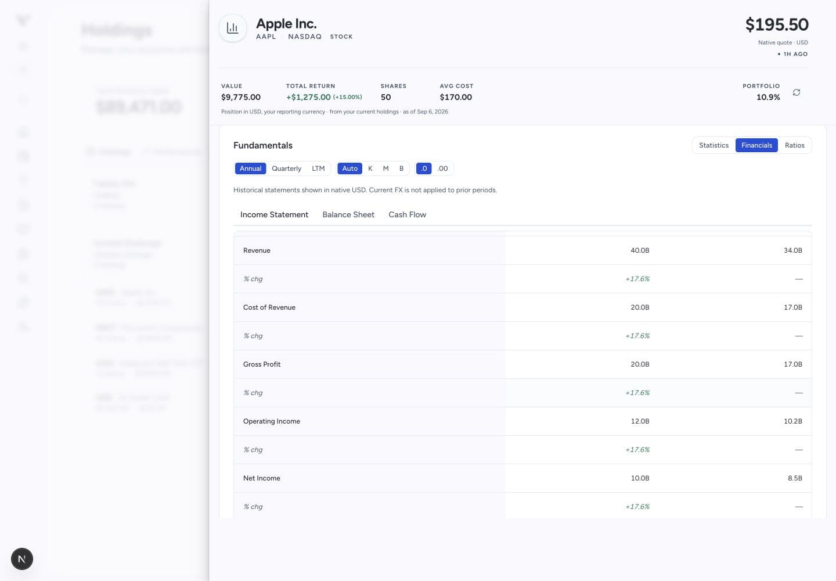Screen dimensions: 836x581
Task: Click the 50 shares count
Action: click(x=386, y=97)
